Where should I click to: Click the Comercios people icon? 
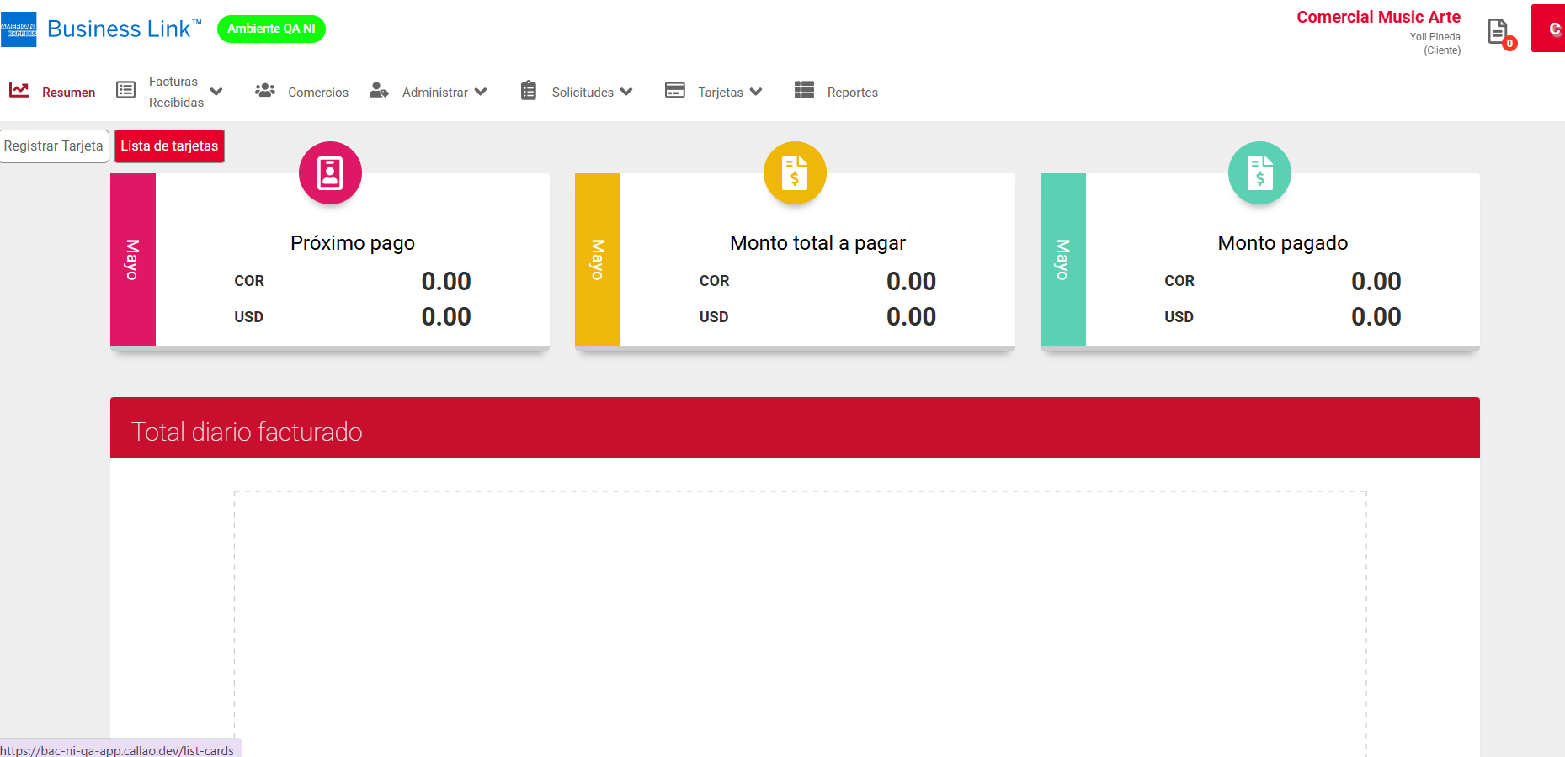coord(265,90)
